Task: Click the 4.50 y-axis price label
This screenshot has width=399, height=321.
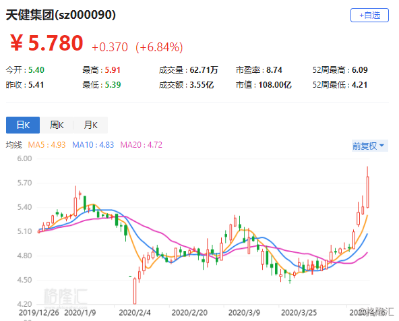Action: coord(24,280)
